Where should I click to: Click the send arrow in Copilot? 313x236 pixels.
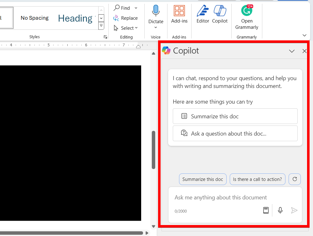coord(294,210)
